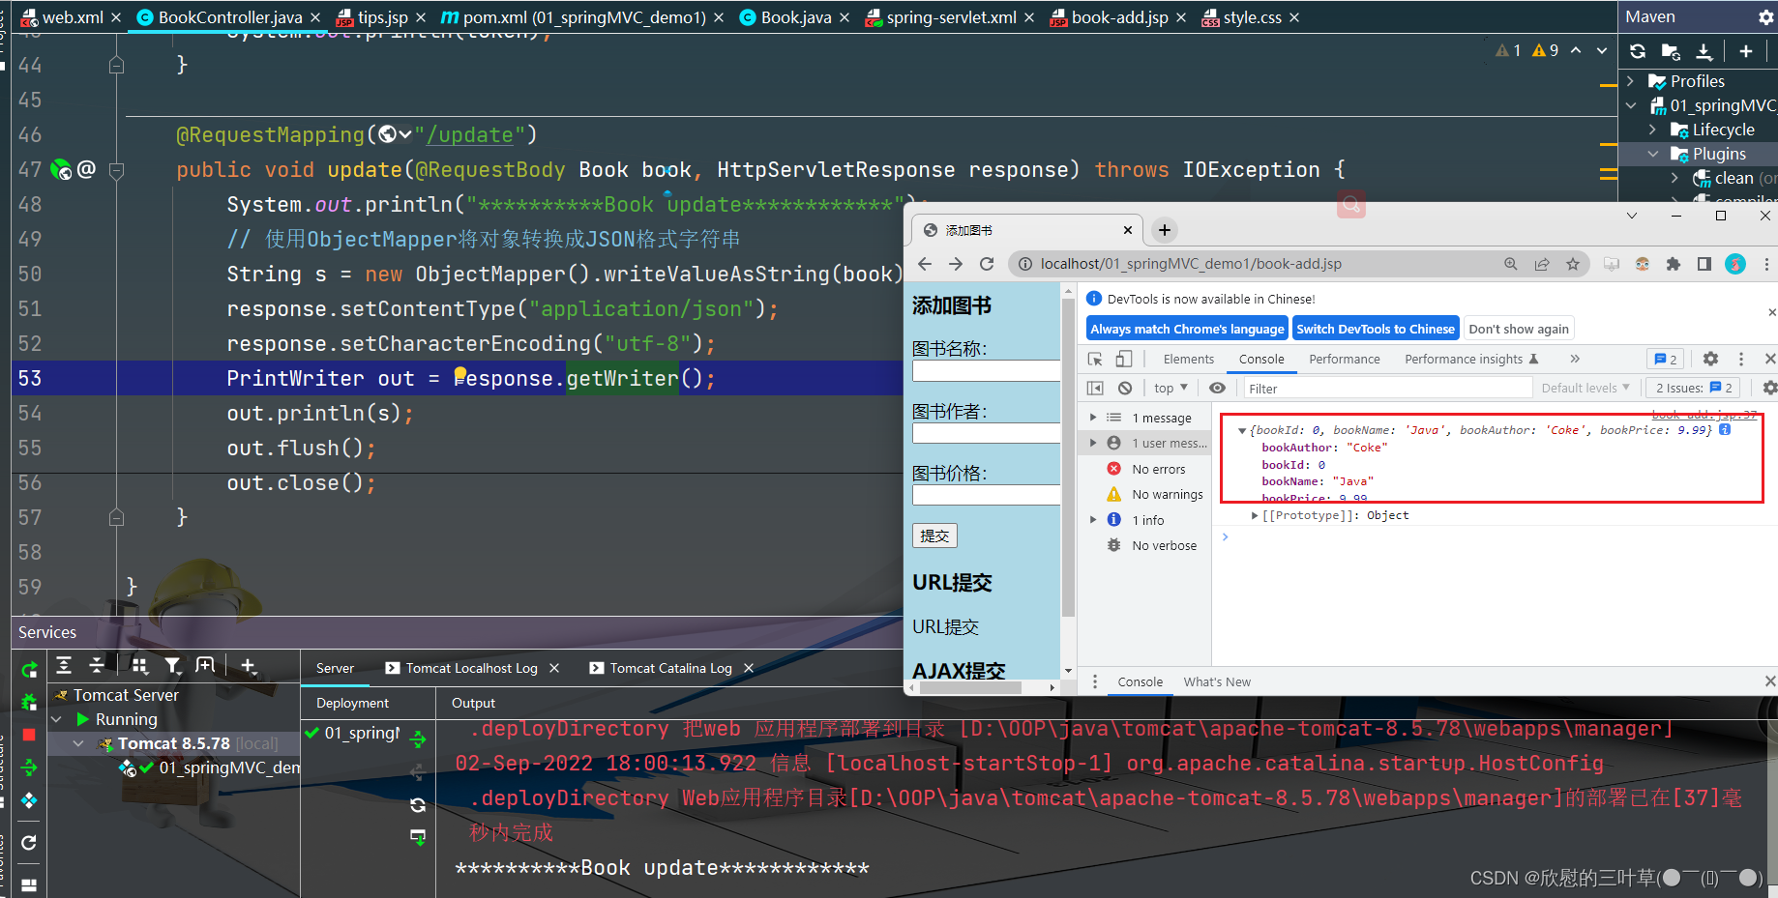Open DevTools more options menu
The height and width of the screenshot is (898, 1778).
[x=1741, y=359]
